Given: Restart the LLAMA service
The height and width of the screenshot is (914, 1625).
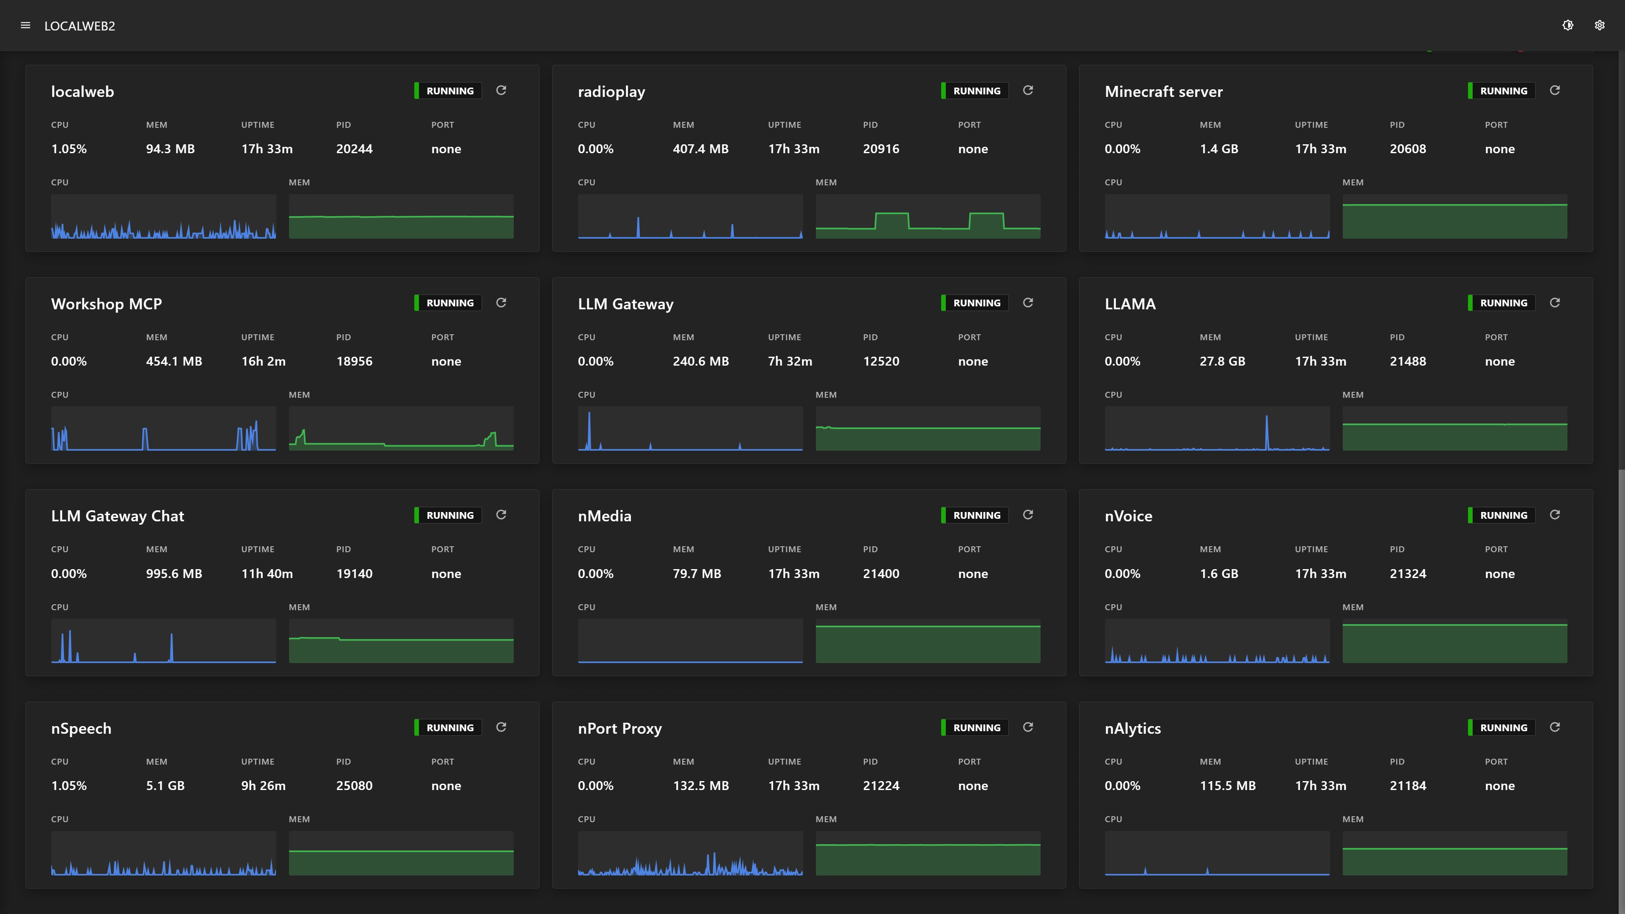Looking at the screenshot, I should pyautogui.click(x=1554, y=303).
